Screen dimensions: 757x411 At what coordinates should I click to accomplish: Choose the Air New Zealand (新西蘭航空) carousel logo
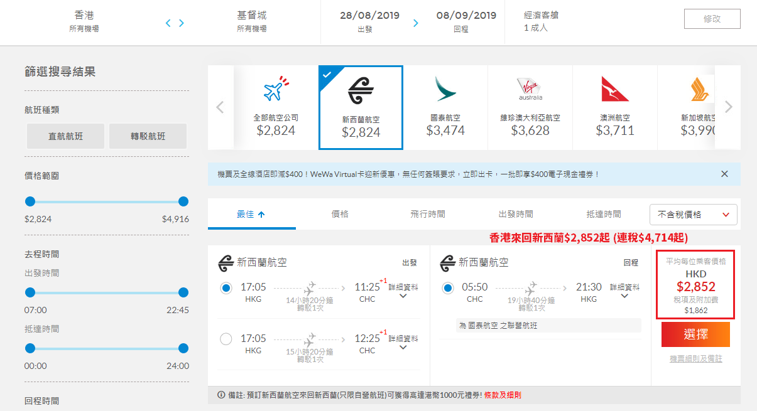click(x=361, y=92)
